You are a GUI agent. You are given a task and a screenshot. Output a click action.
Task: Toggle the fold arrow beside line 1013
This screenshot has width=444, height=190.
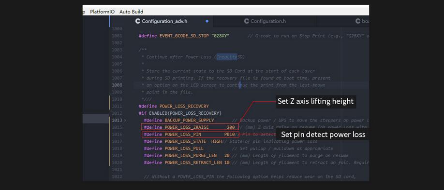(125, 120)
